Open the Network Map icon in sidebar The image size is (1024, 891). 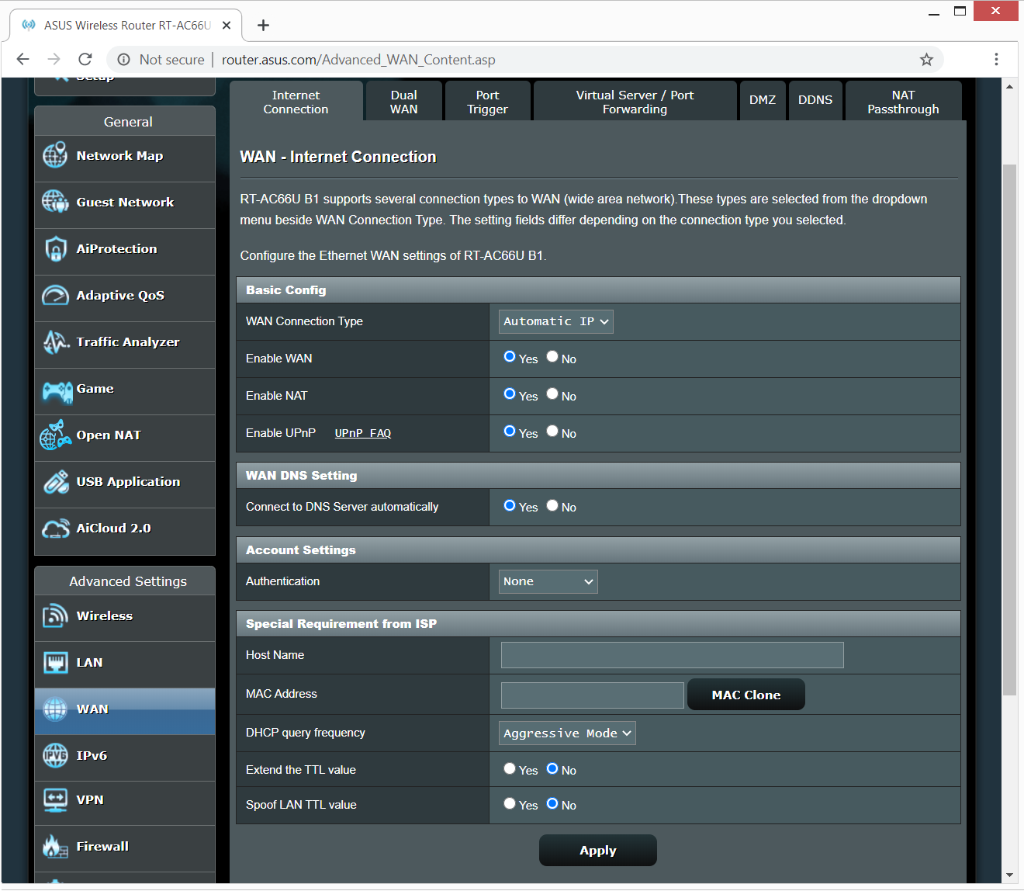click(x=55, y=156)
